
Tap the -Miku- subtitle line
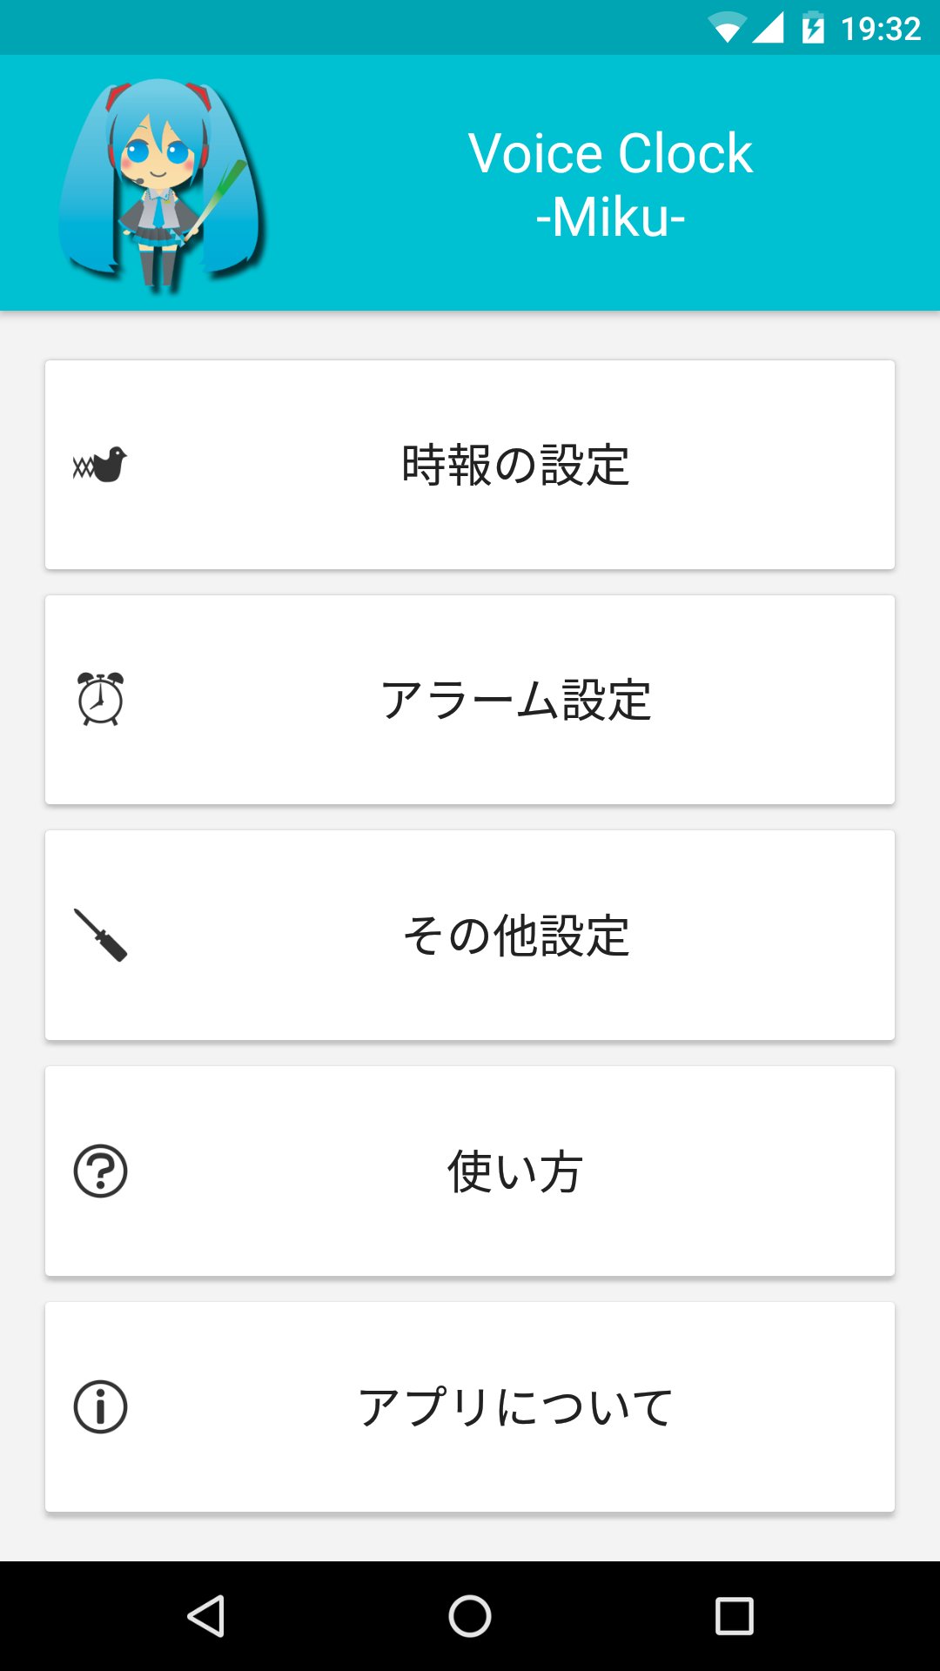[x=610, y=217]
